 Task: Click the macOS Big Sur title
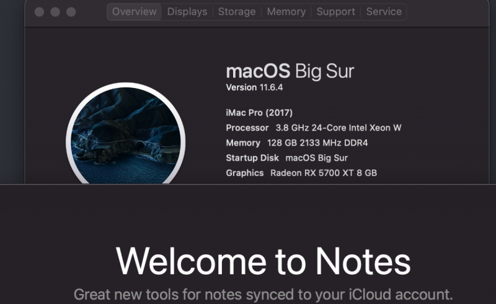click(290, 71)
